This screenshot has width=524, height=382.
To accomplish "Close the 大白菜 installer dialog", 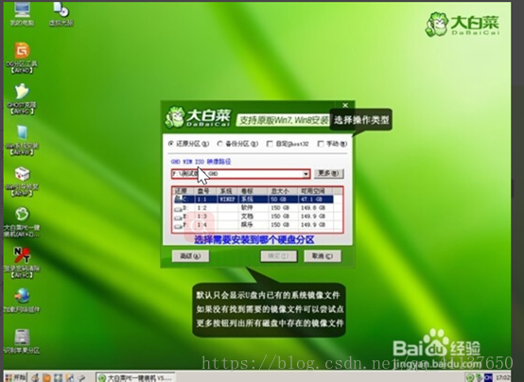I will click(x=345, y=105).
